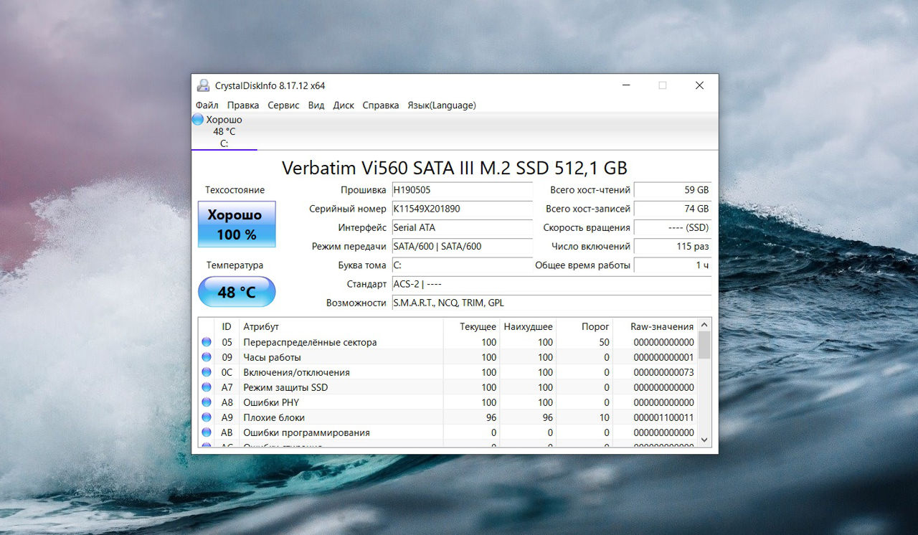Click the Атрибут column header
The width and height of the screenshot is (918, 535).
point(341,326)
